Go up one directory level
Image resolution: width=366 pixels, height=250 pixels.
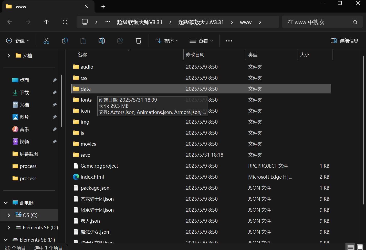pos(46,22)
